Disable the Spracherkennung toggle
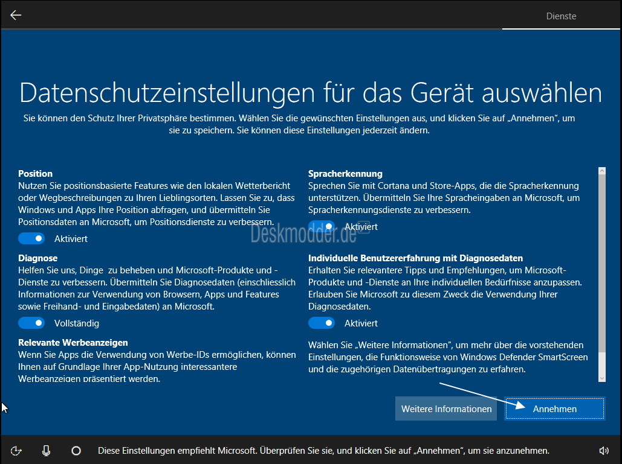622x464 pixels. click(x=322, y=226)
